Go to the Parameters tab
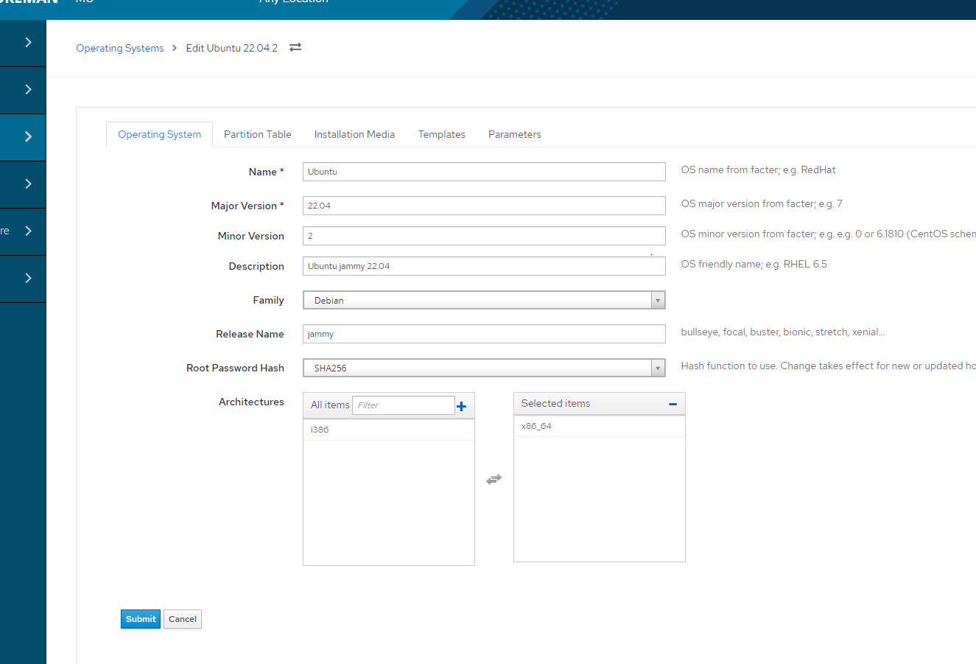Screen dimensions: 976x664 [515, 134]
